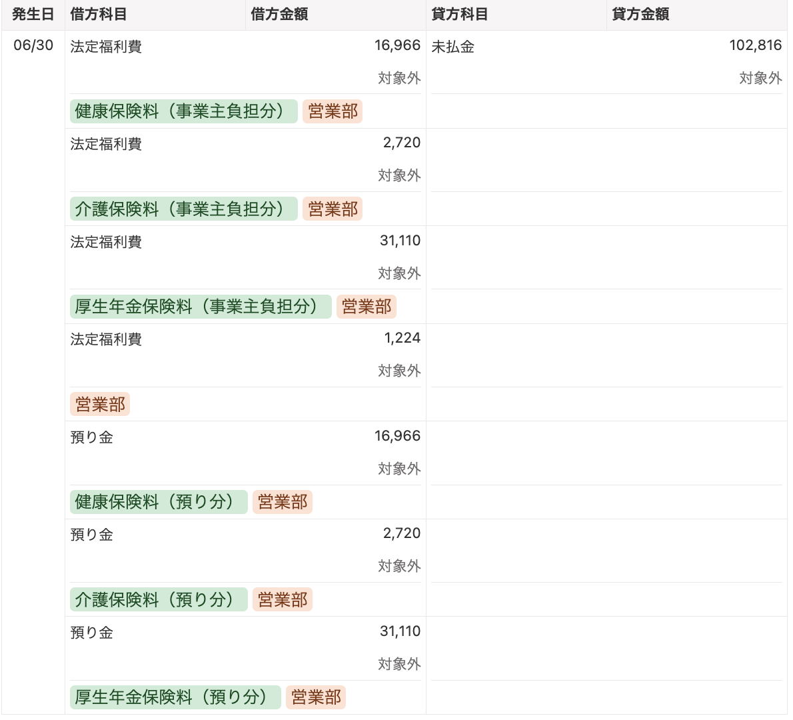Image resolution: width=793 pixels, height=720 pixels.
Task: Select 預り金 in the 2,720 row
Action: [91, 535]
